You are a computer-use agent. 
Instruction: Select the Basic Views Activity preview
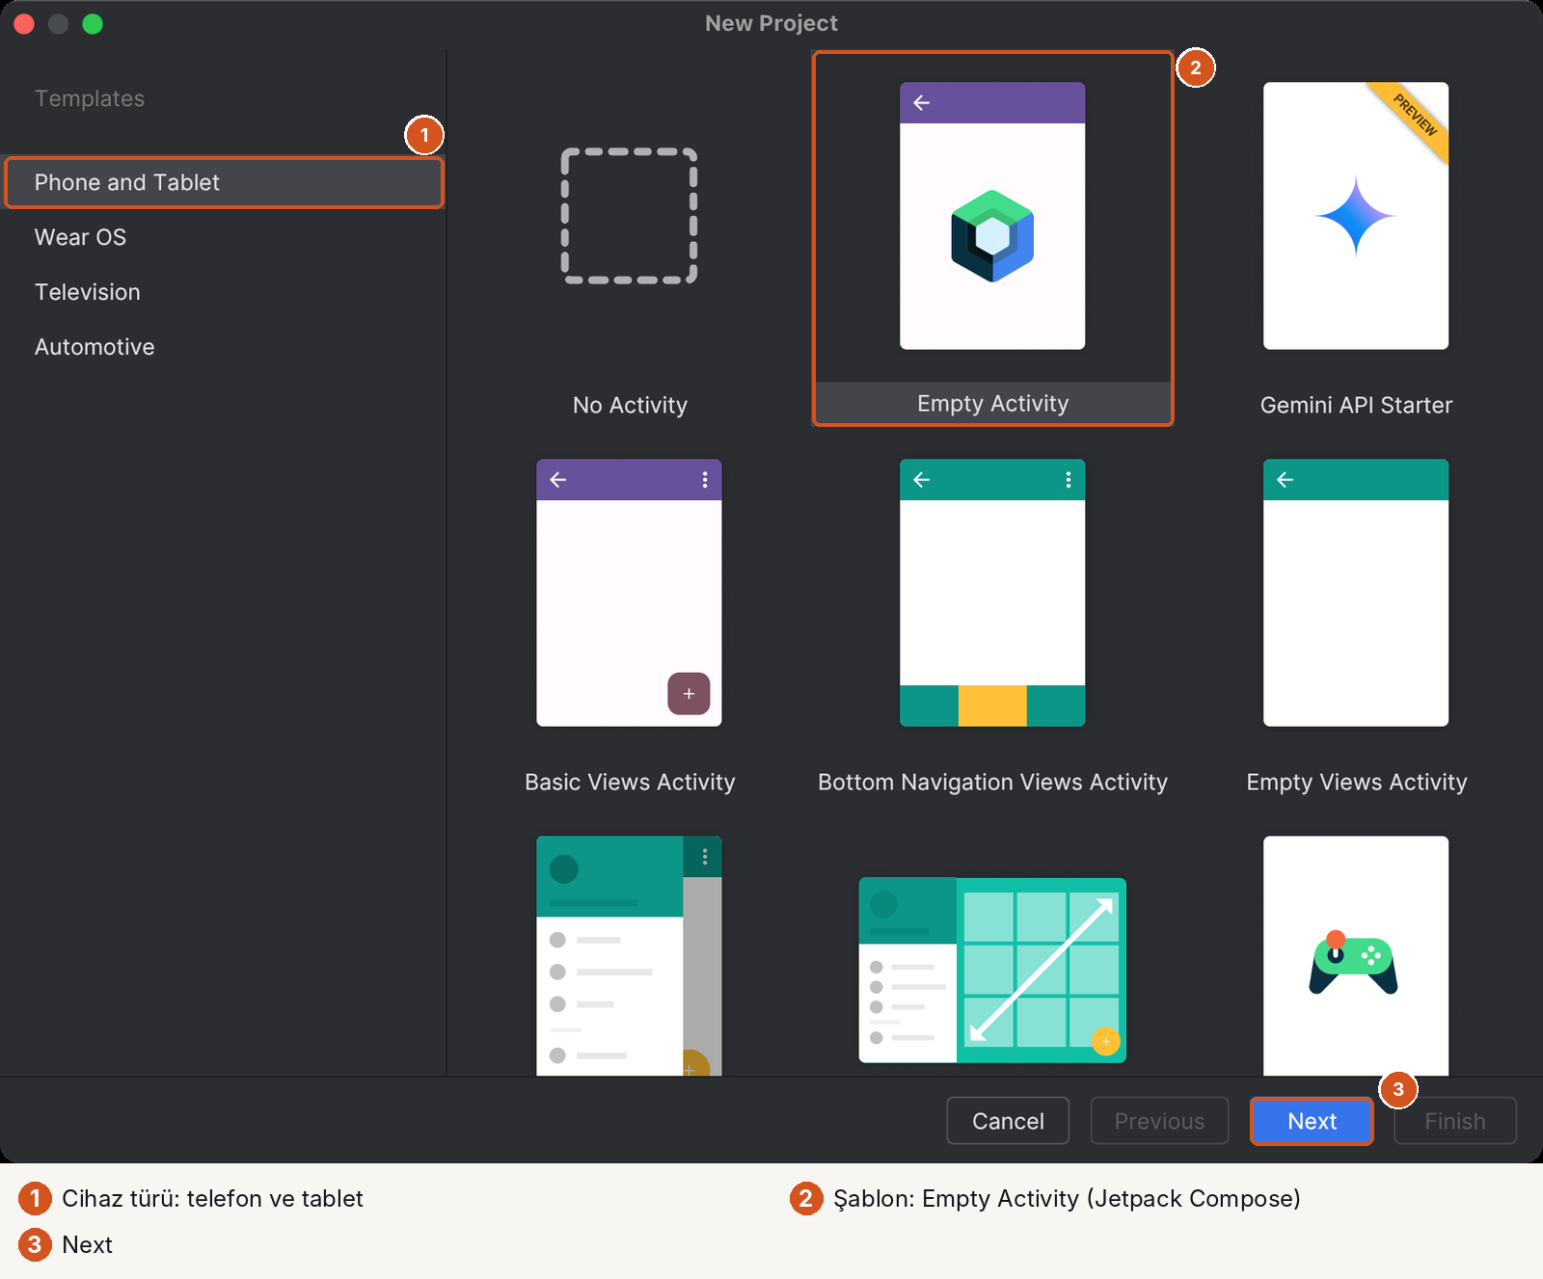629,593
